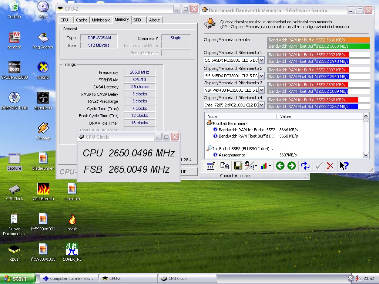This screenshot has height=284, width=379.
Task: Click Sandra's red X cancel icon
Action: coord(330,166)
